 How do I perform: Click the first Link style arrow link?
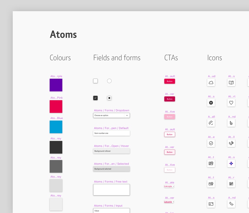tap(169, 186)
